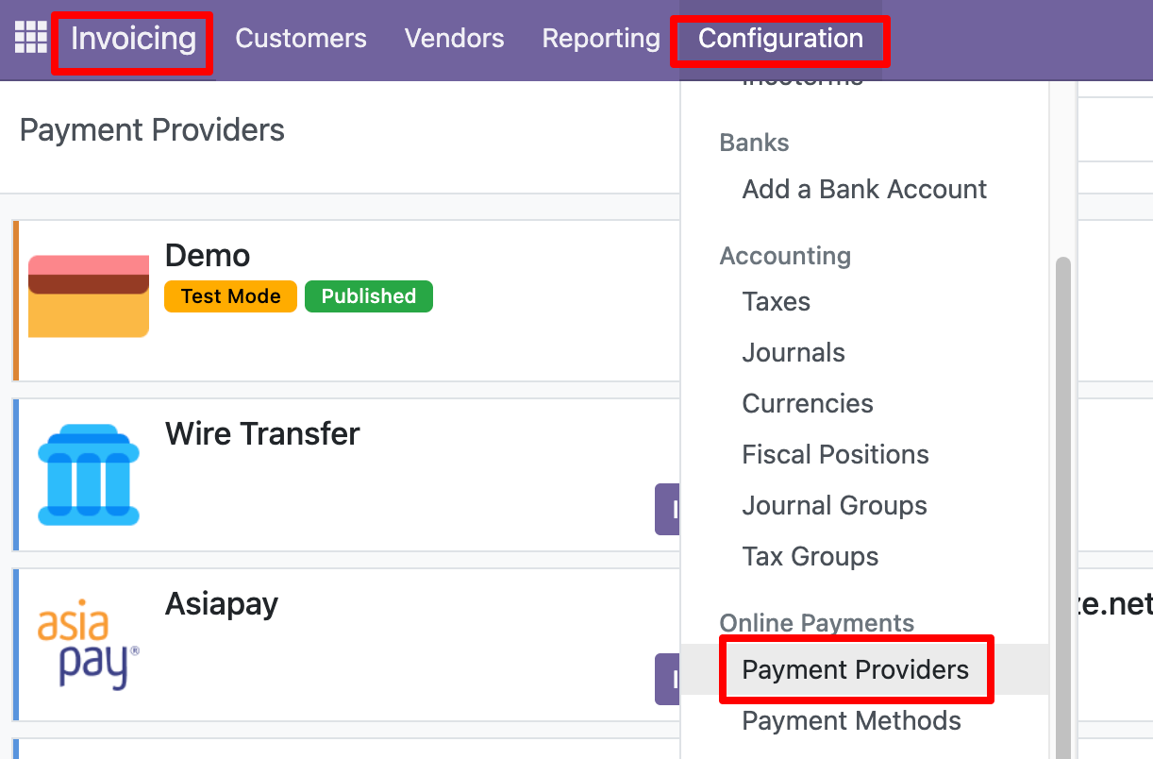This screenshot has height=759, width=1153.
Task: Open the Currencies menu entry
Action: pyautogui.click(x=808, y=404)
